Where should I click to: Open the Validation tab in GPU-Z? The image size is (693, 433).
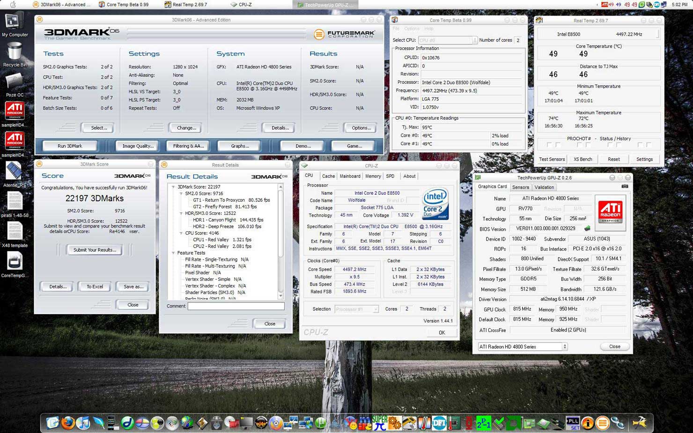point(544,187)
